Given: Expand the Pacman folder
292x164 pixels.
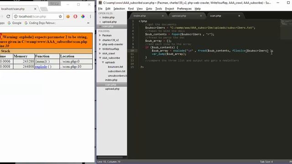Looking at the screenshot, I should [x=100, y=36].
